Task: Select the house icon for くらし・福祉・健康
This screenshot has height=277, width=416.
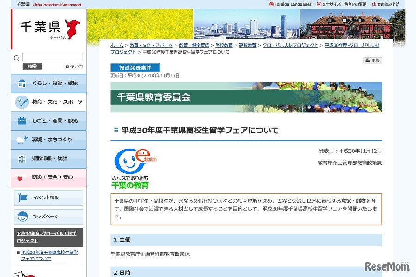Action: [x=22, y=84]
